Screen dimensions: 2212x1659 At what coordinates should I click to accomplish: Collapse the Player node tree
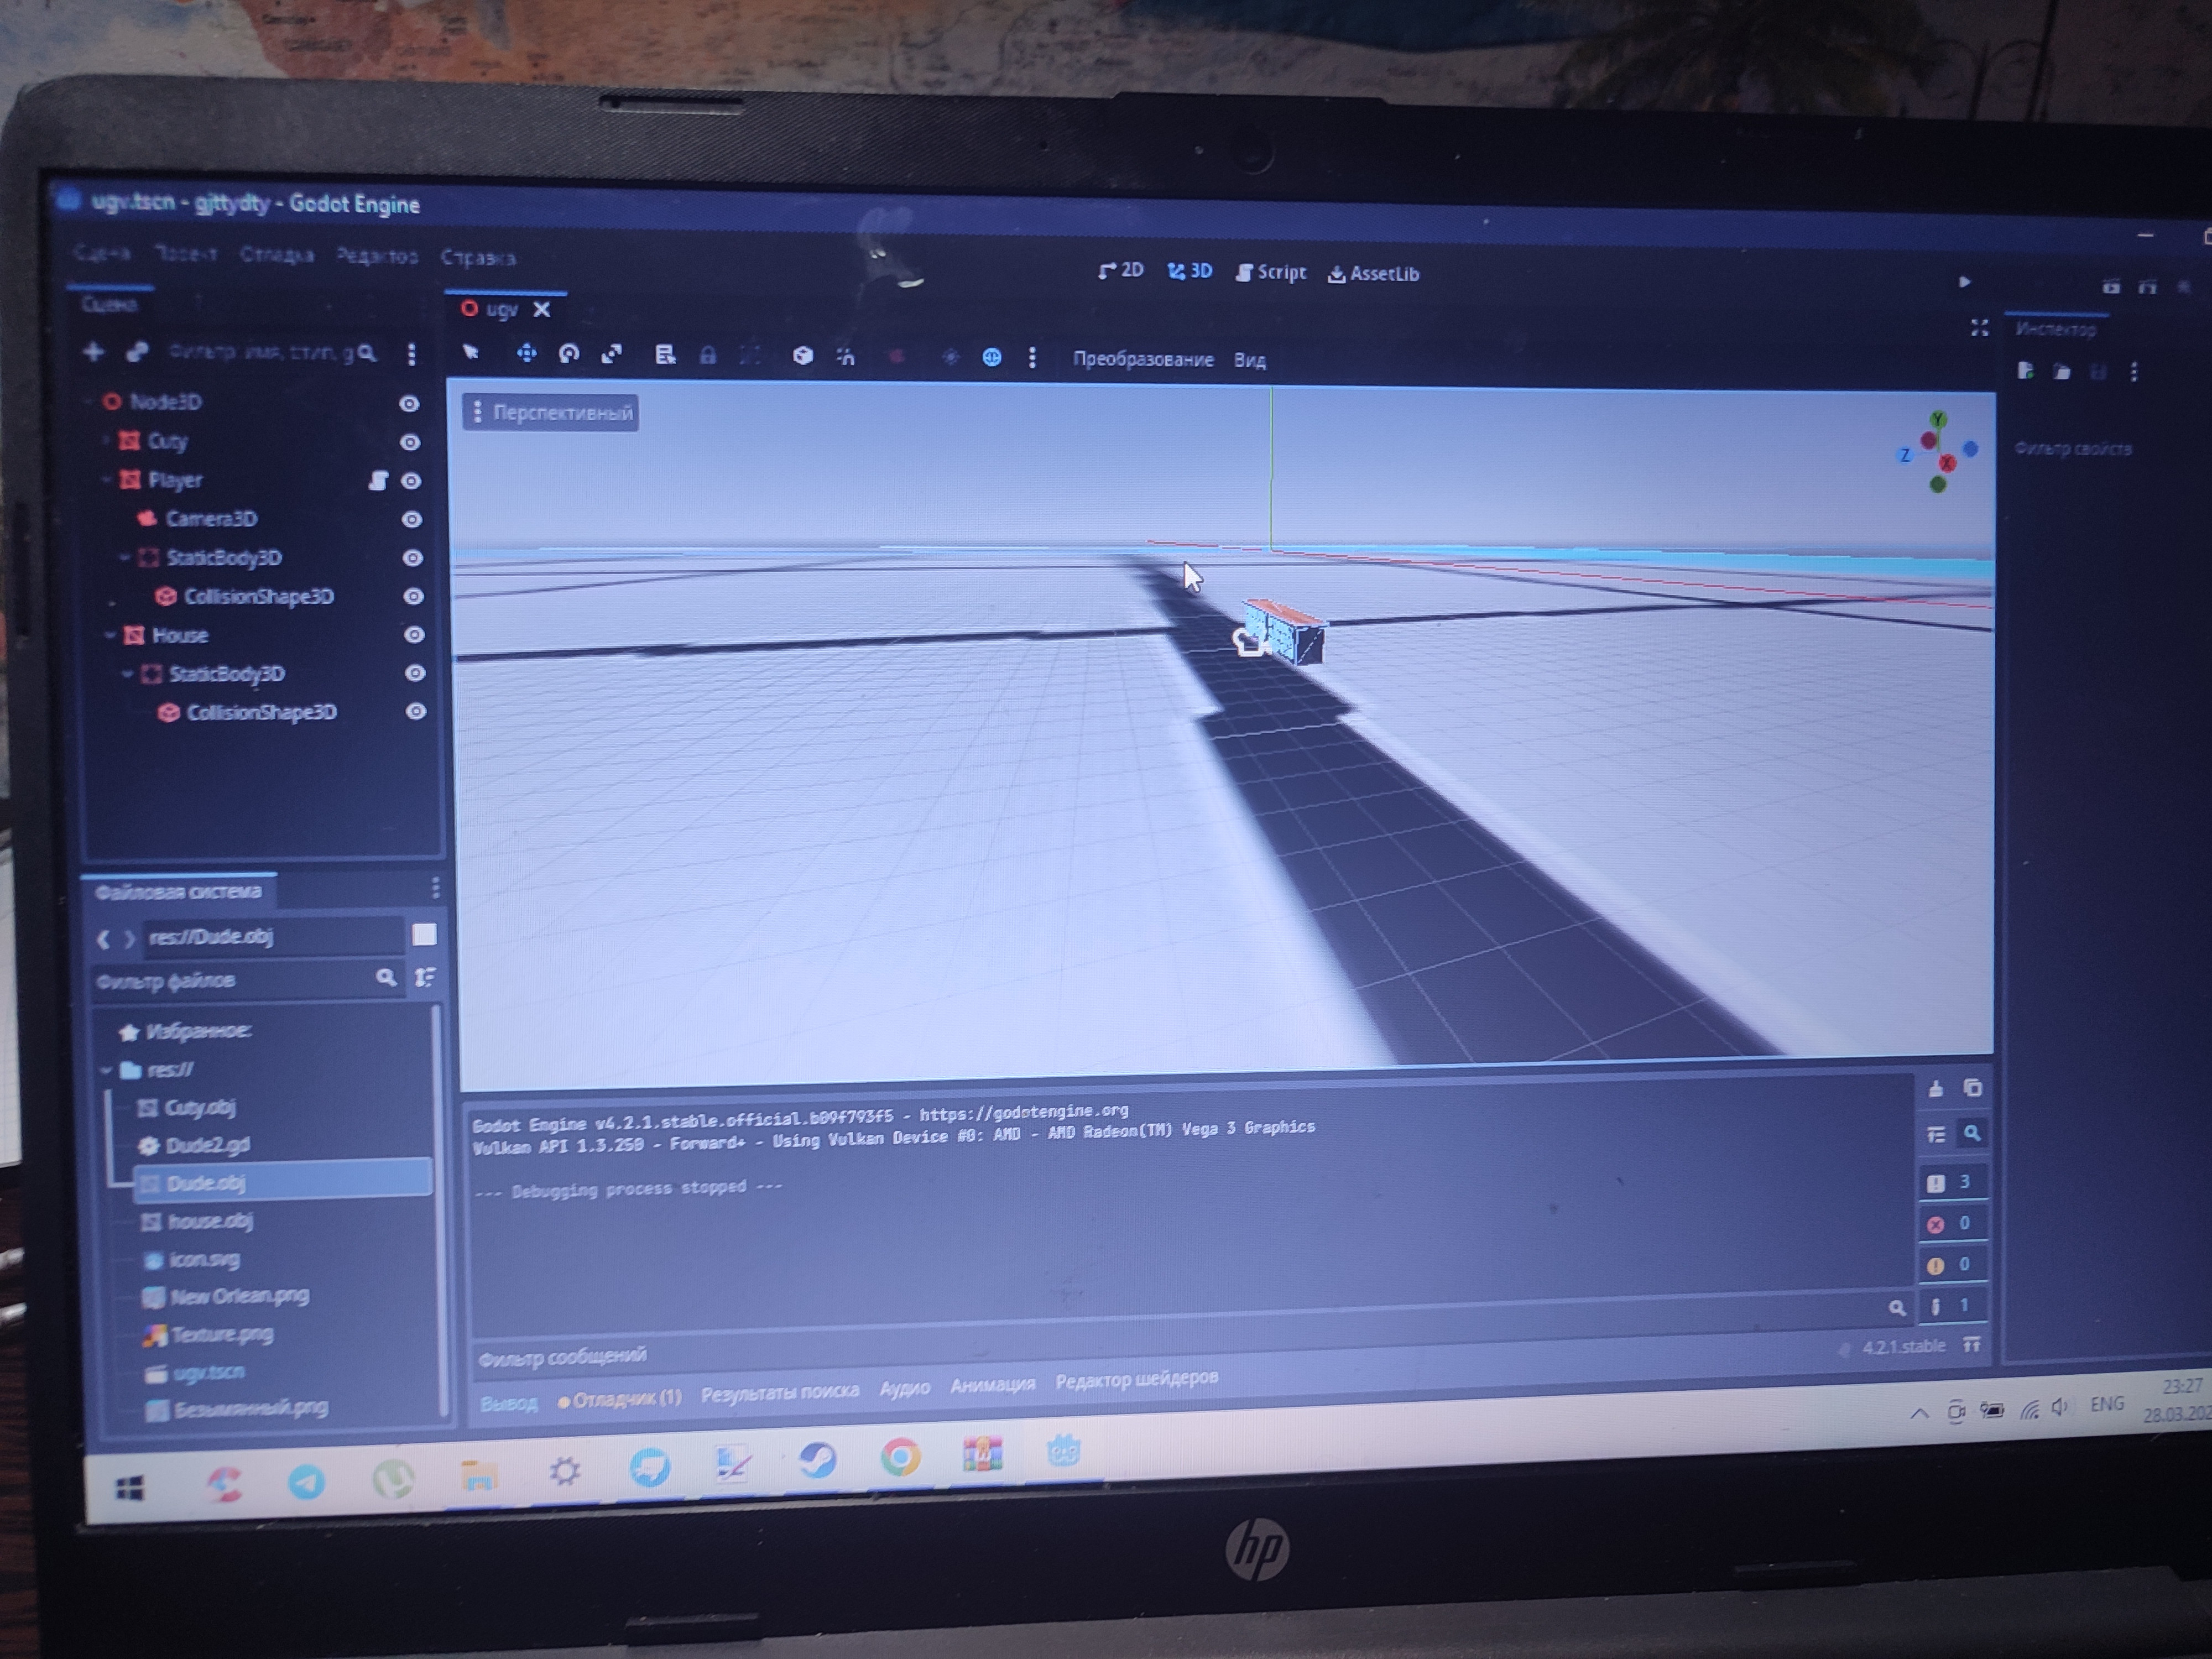pos(106,480)
